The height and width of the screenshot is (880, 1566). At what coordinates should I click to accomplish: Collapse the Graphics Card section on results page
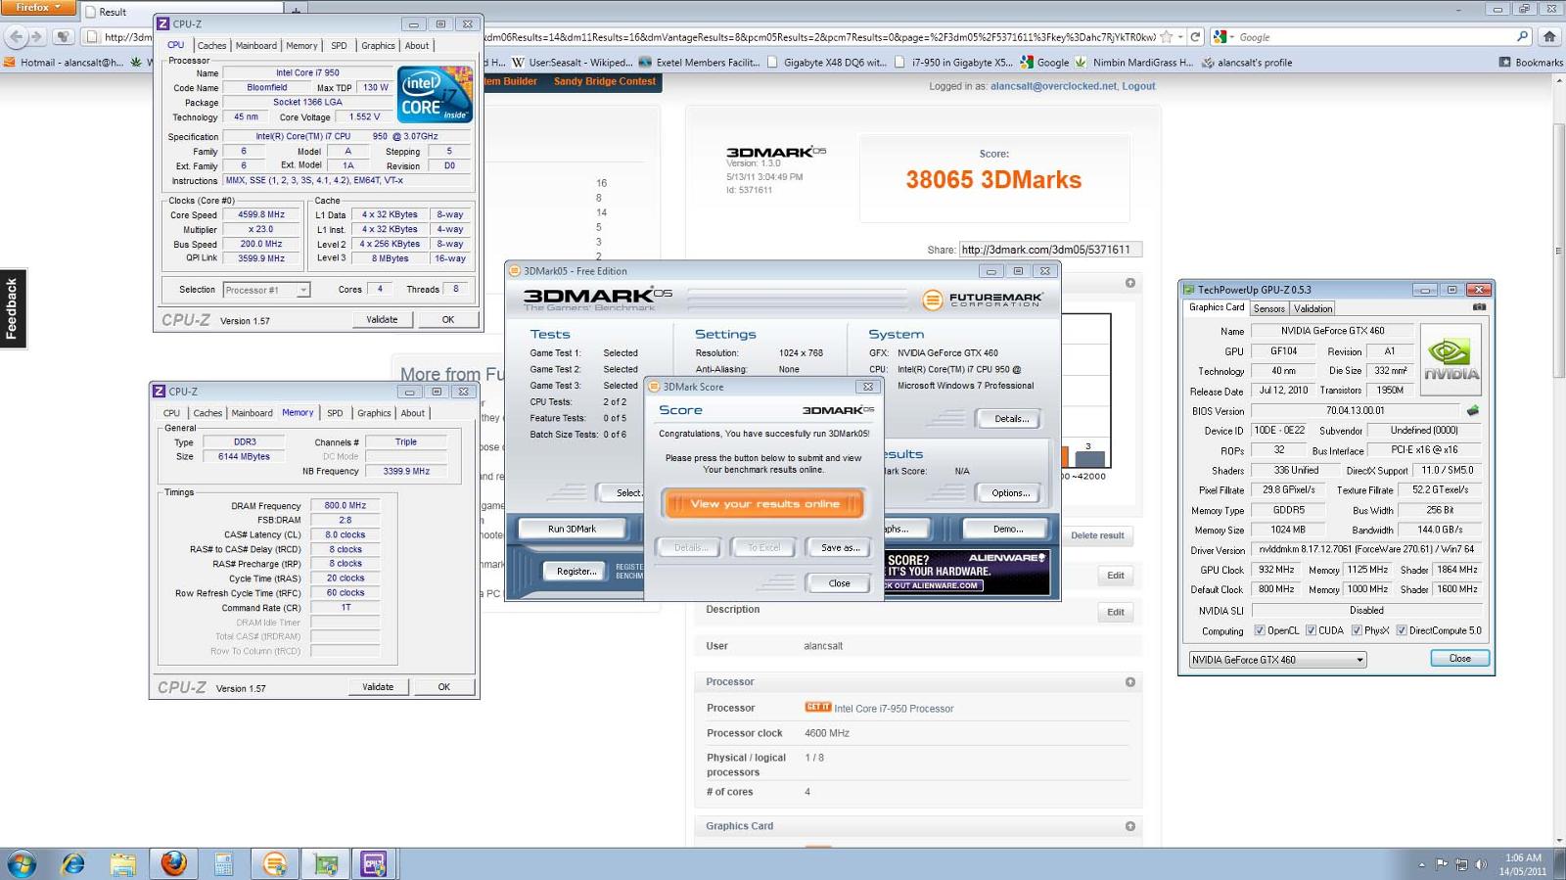point(1129,826)
